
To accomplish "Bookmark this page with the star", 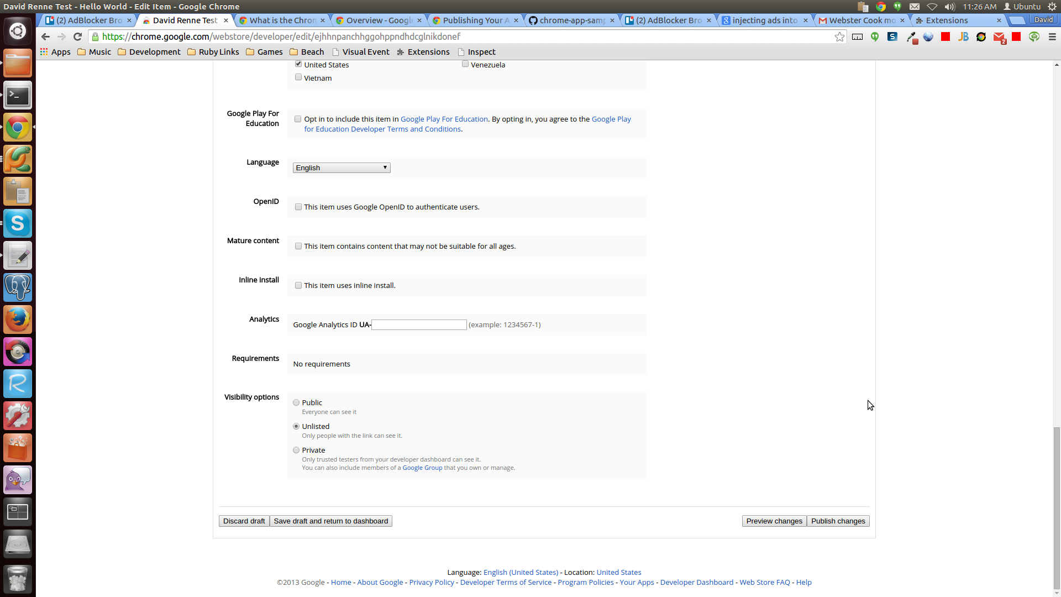I will click(x=839, y=36).
